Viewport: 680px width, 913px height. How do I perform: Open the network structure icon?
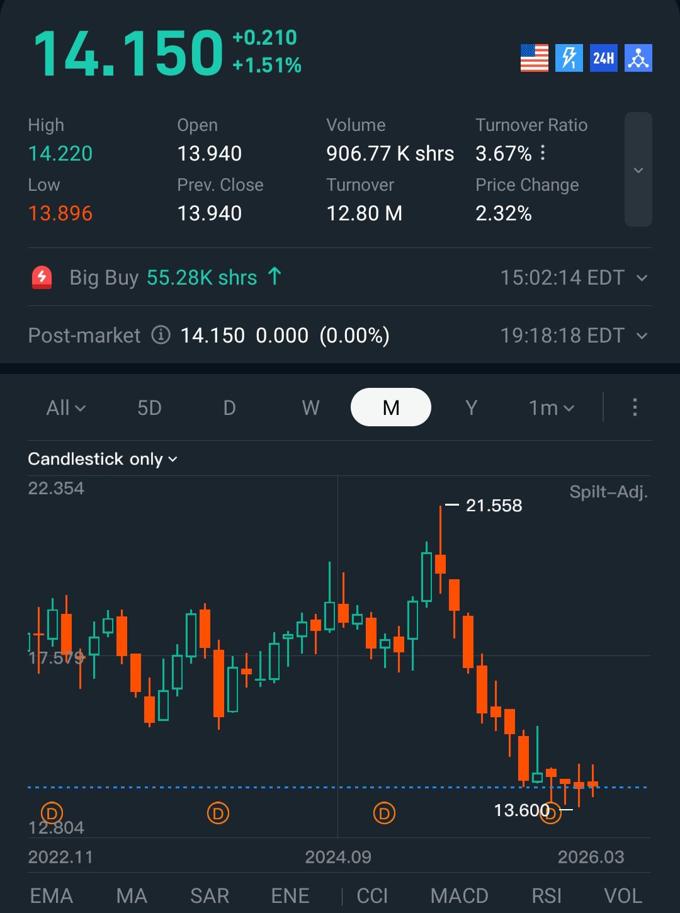click(638, 59)
